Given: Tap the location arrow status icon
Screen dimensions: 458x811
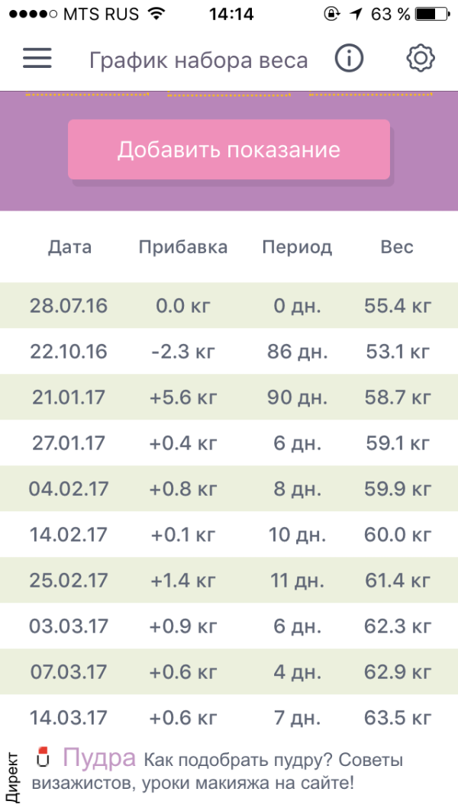Looking at the screenshot, I should pyautogui.click(x=356, y=14).
